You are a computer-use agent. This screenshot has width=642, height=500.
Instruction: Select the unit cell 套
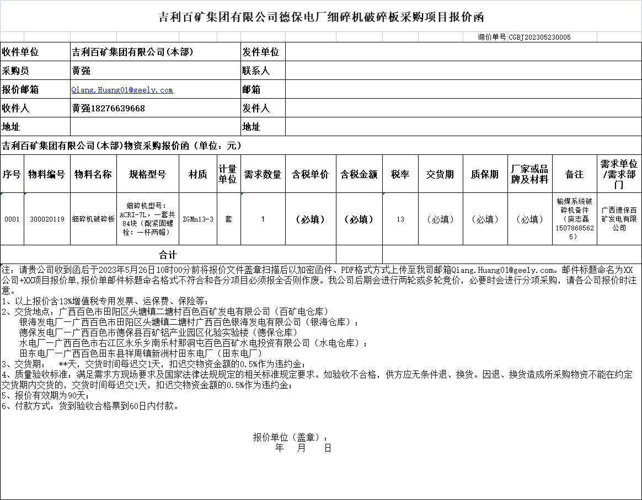(x=229, y=219)
